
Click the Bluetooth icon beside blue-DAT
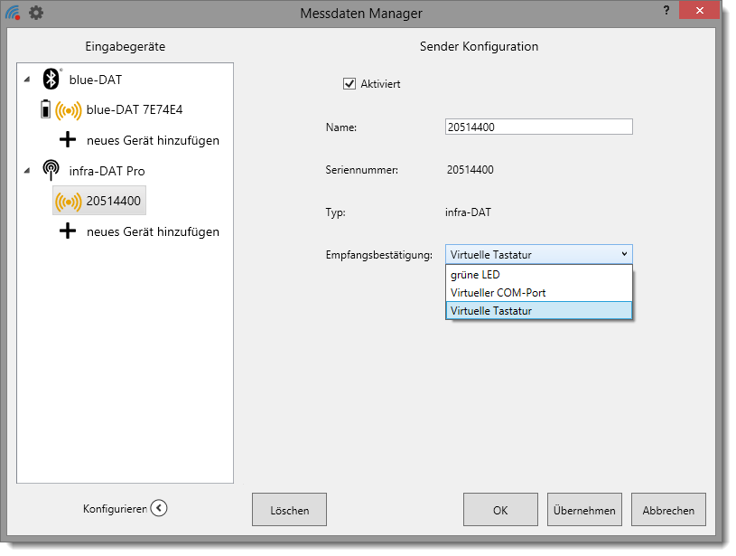(x=51, y=80)
